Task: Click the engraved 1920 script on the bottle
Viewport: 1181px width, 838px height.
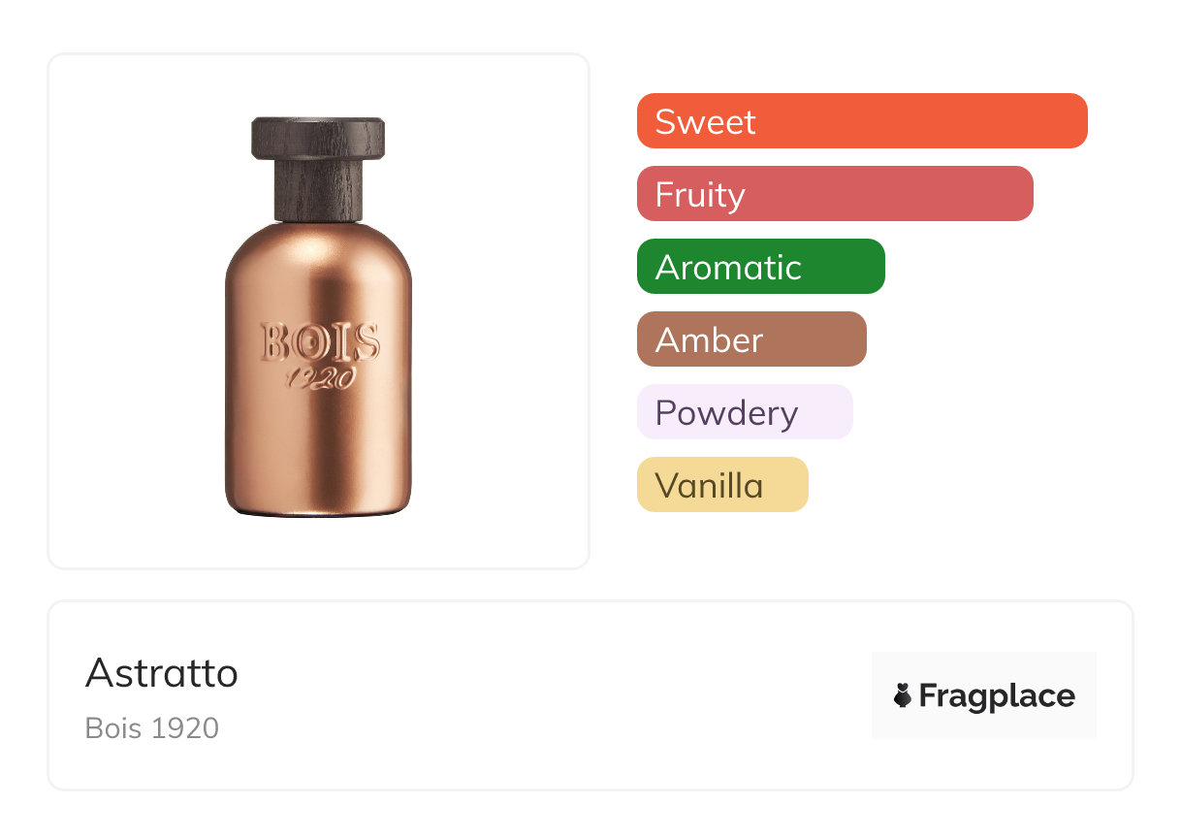Action: coord(319,377)
